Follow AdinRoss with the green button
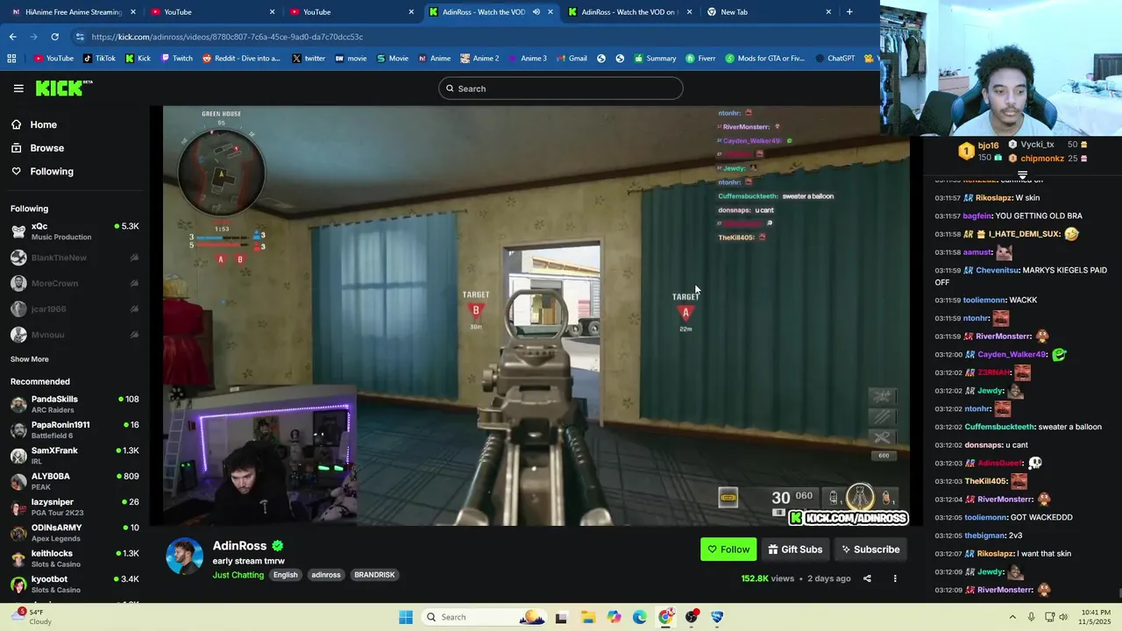1122x631 pixels. coord(728,549)
